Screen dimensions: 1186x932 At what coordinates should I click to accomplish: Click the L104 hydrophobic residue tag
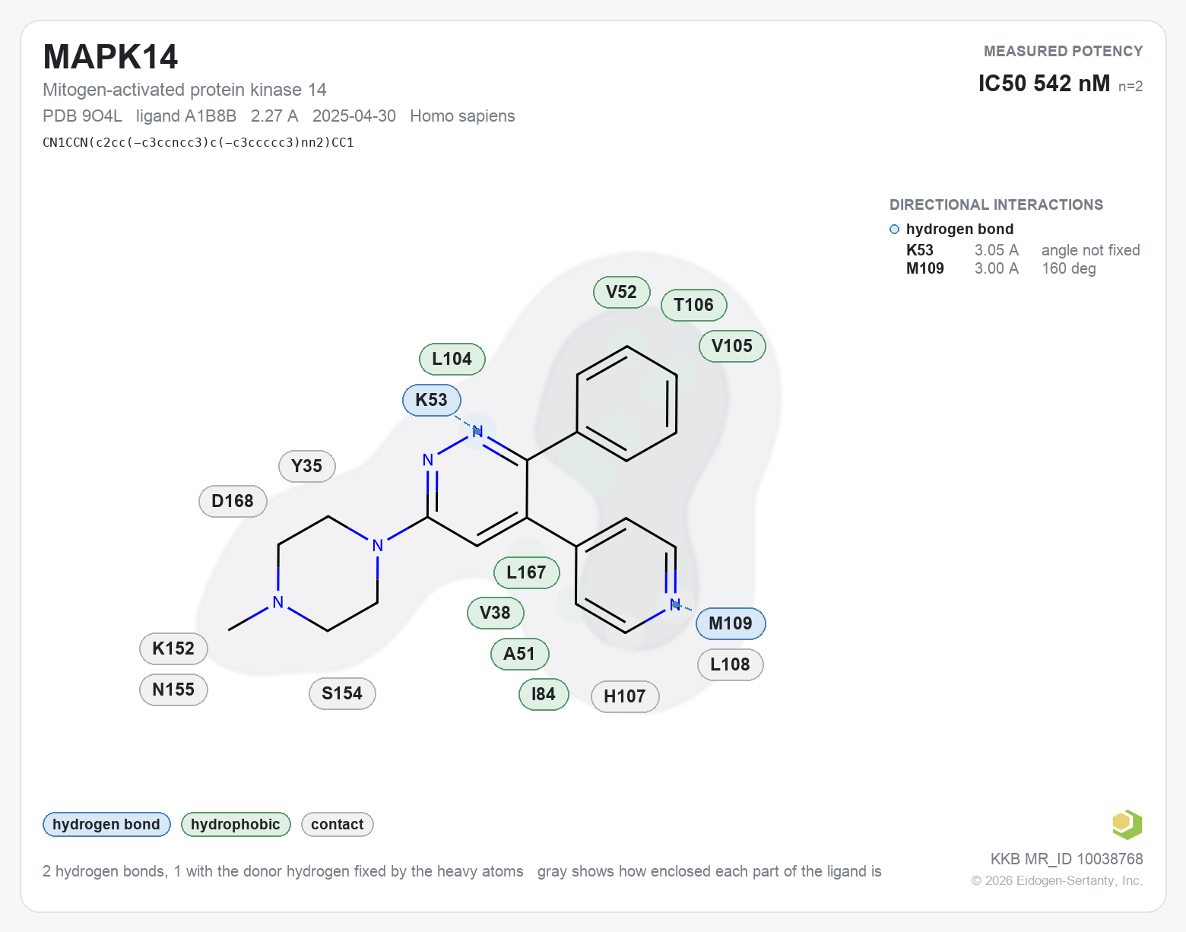452,359
